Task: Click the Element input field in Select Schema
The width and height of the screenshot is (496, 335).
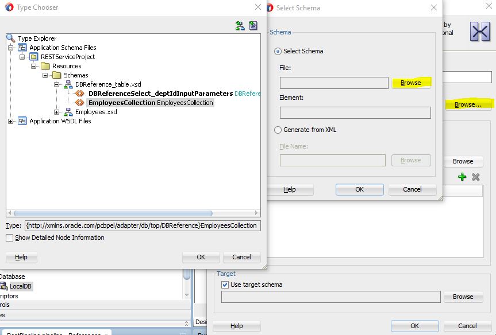Action: (x=355, y=113)
